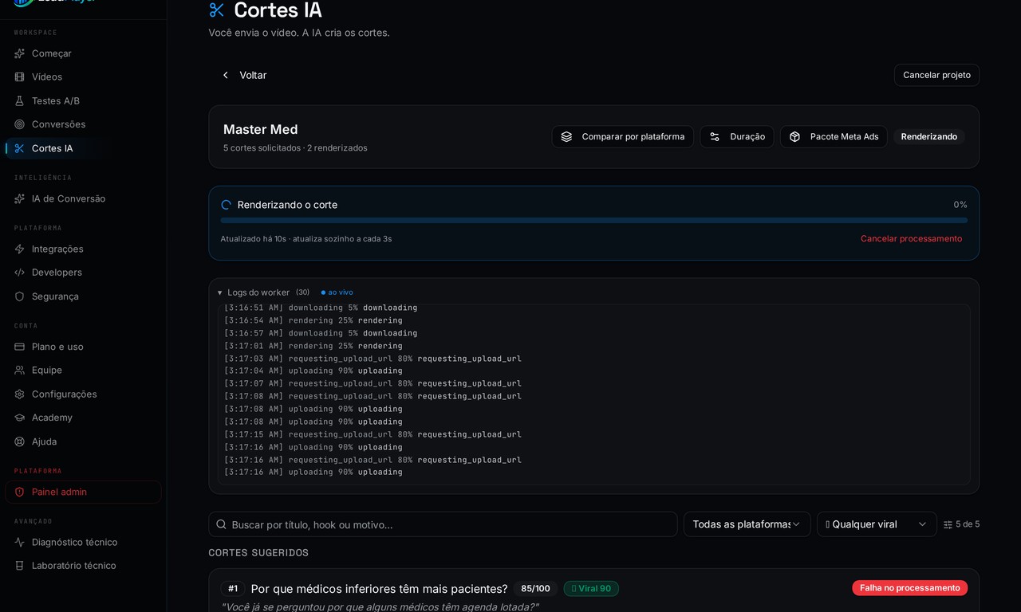
Task: Click the "Renderizando o corte" status label
Action: 287,205
